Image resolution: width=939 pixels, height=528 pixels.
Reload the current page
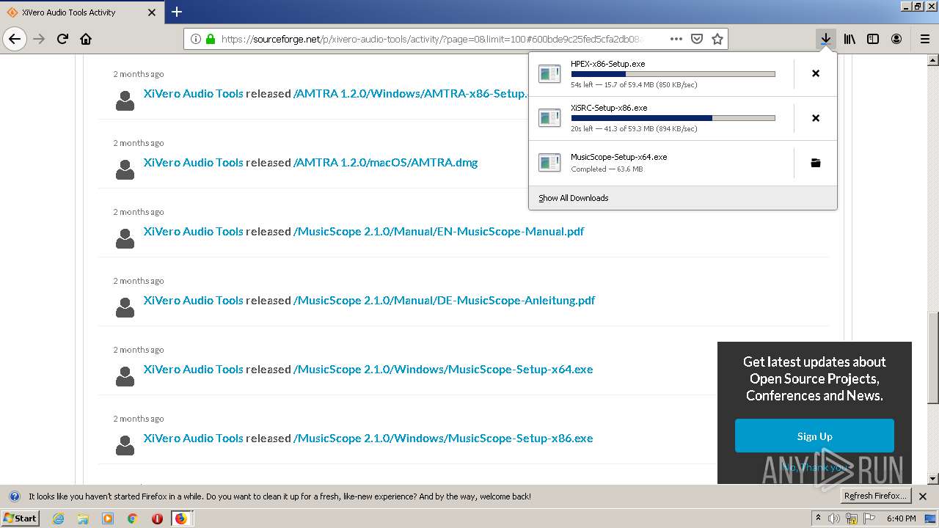pos(62,39)
